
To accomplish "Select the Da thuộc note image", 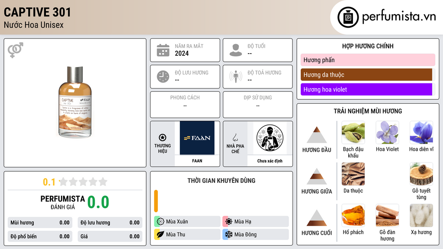I will [353, 174].
